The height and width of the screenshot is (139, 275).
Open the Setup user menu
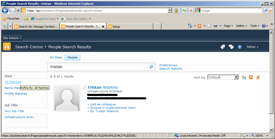(252, 47)
